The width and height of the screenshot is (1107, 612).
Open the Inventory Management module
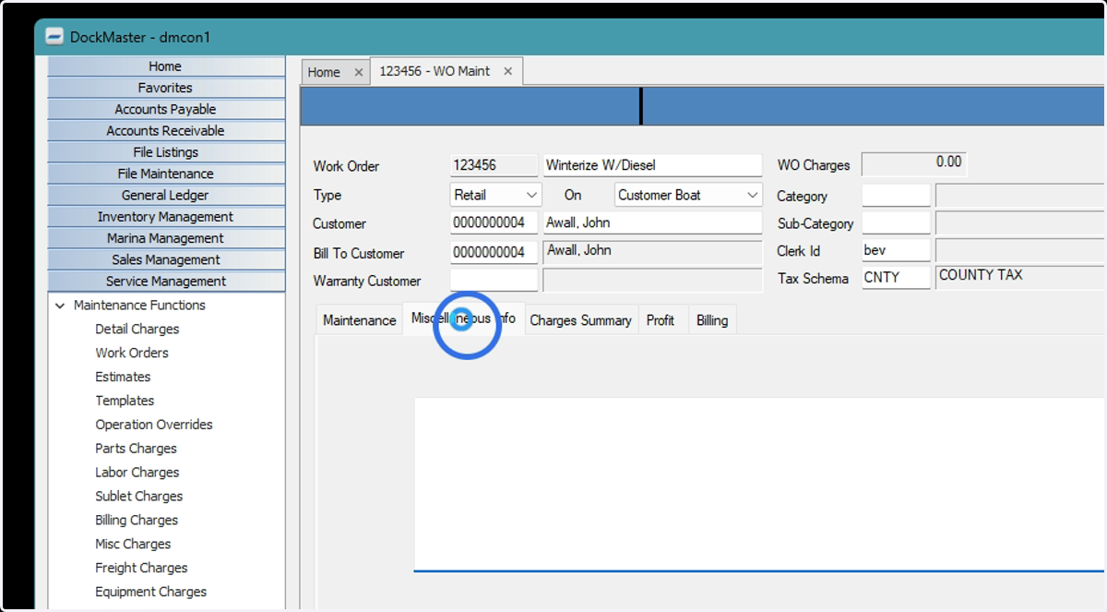click(166, 217)
